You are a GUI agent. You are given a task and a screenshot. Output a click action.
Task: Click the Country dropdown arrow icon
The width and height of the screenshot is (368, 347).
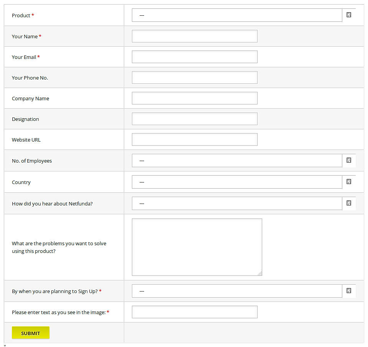[x=348, y=182]
